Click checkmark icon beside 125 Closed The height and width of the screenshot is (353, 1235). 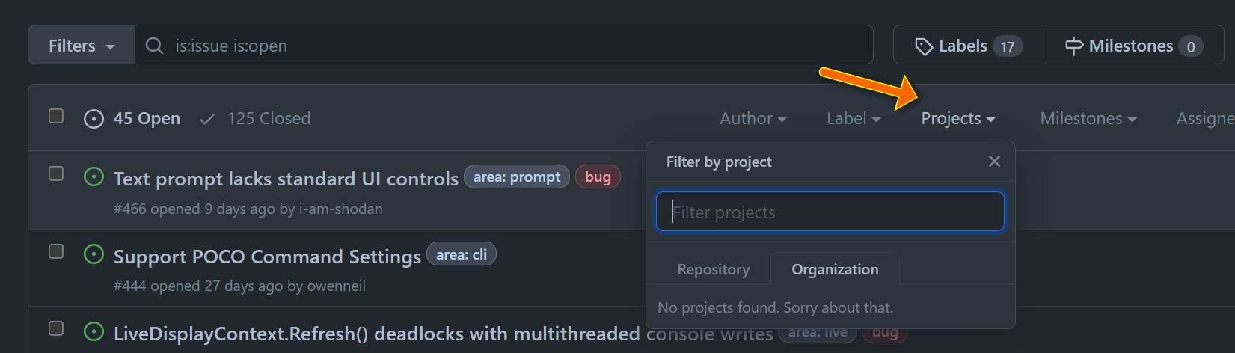pyautogui.click(x=207, y=119)
